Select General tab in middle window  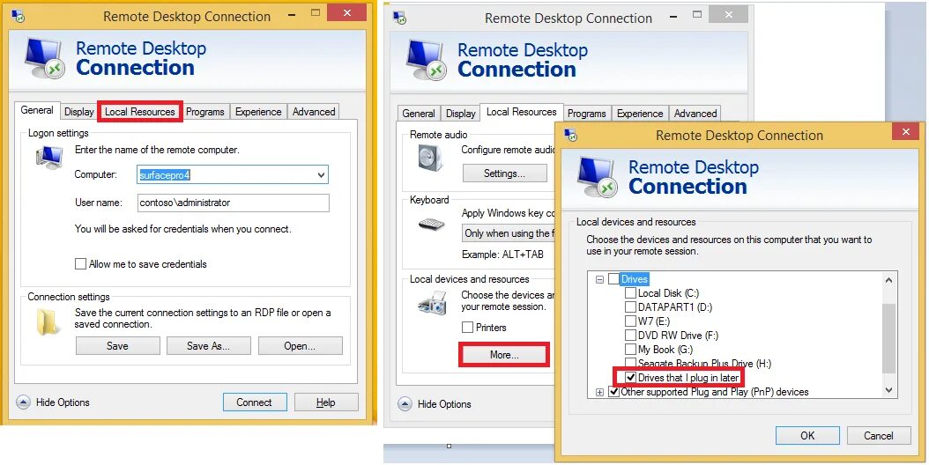[419, 113]
